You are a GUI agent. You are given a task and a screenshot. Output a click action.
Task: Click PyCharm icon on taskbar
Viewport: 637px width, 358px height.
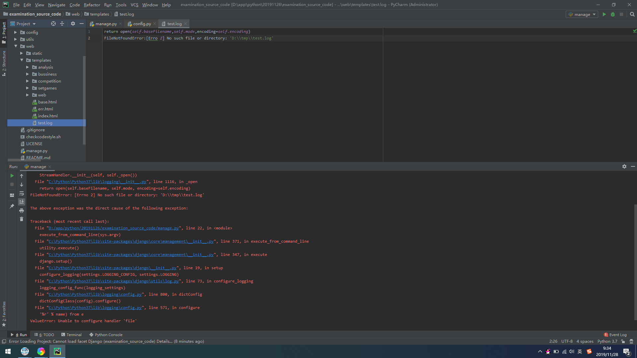click(57, 351)
